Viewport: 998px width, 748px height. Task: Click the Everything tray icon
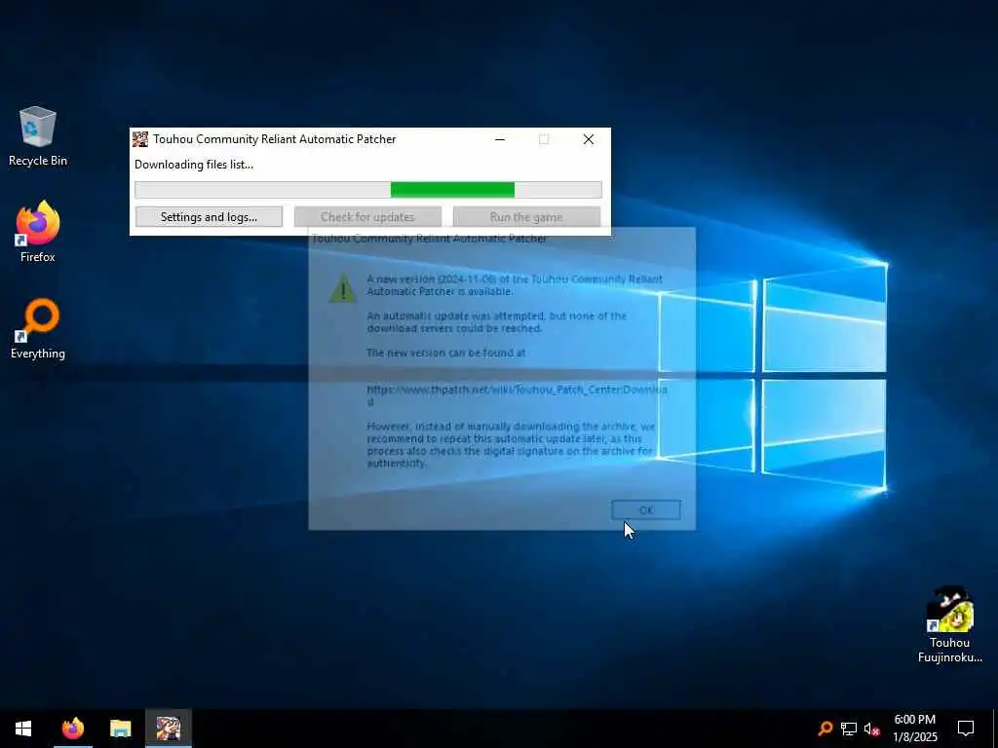click(825, 729)
